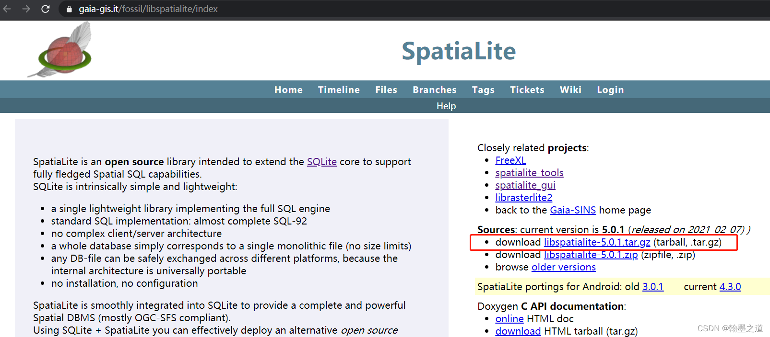
Task: Download the libspatialite-5.0.1.zip file
Action: pos(591,255)
